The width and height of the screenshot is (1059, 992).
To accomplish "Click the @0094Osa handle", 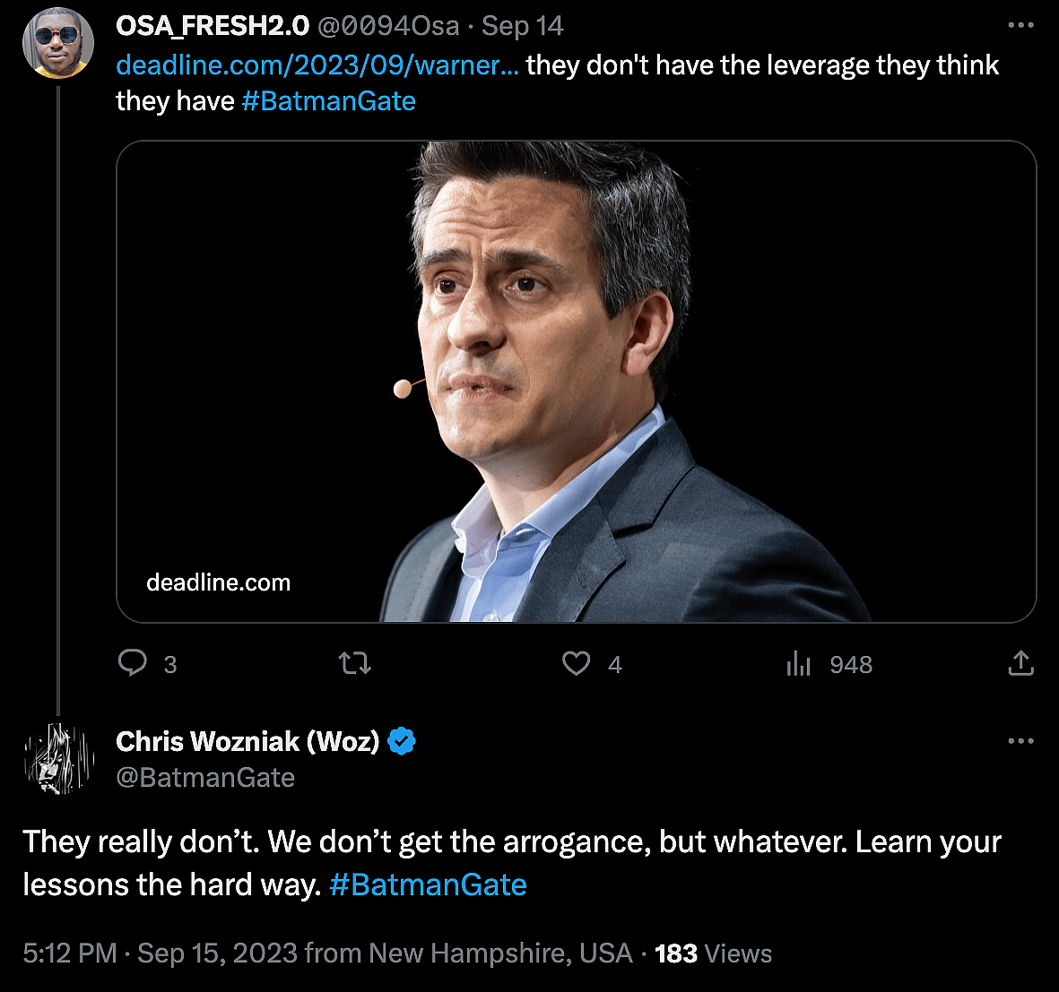I will [388, 26].
